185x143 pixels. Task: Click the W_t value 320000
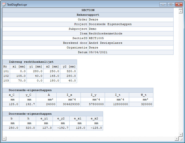pyautogui.click(x=147, y=104)
